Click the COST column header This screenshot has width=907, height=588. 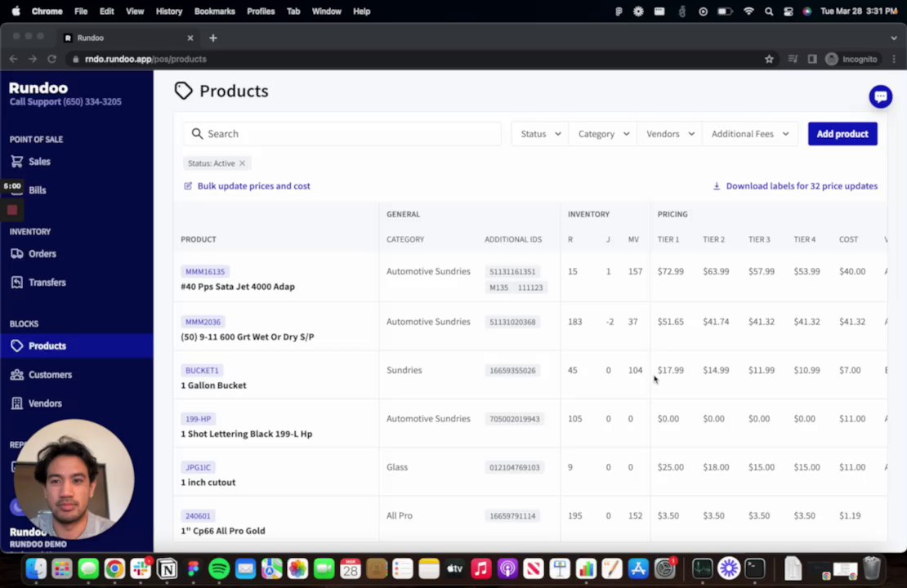[x=849, y=239]
